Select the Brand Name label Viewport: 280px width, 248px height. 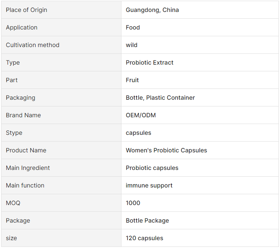[23, 115]
